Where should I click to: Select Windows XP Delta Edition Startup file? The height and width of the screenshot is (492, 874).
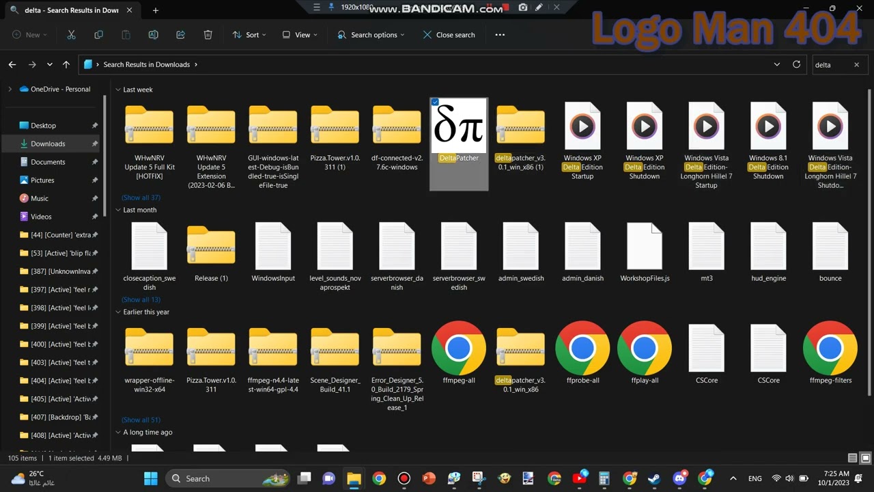[x=582, y=141]
